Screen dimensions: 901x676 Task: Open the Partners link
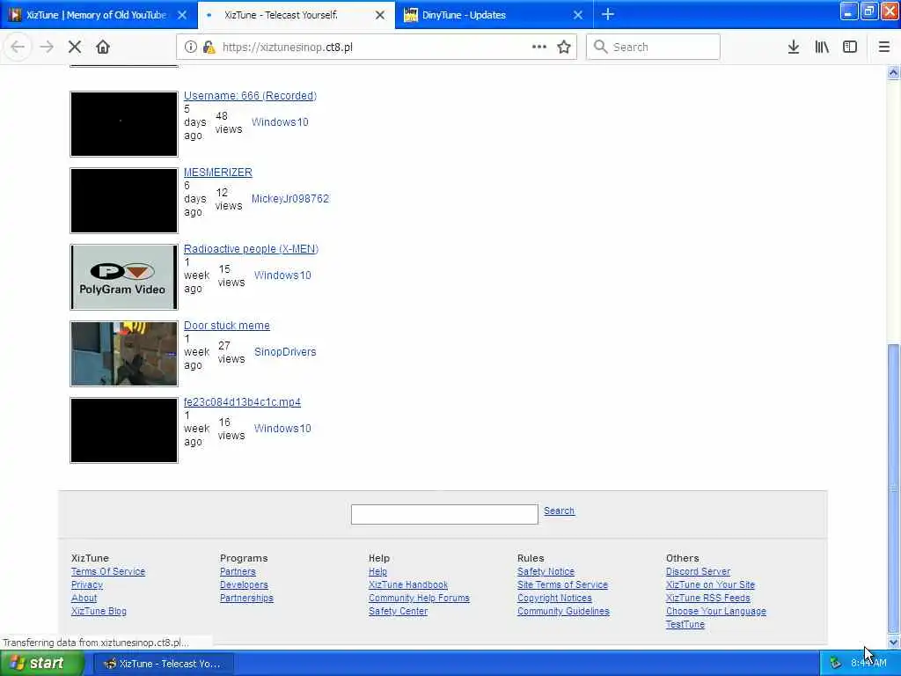(x=238, y=571)
